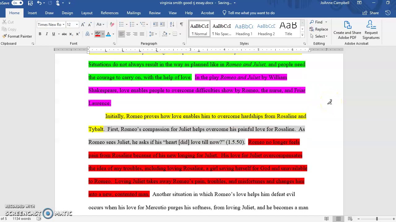Click Tell me what you want to do
The height and width of the screenshot is (222, 396).
(x=248, y=13)
